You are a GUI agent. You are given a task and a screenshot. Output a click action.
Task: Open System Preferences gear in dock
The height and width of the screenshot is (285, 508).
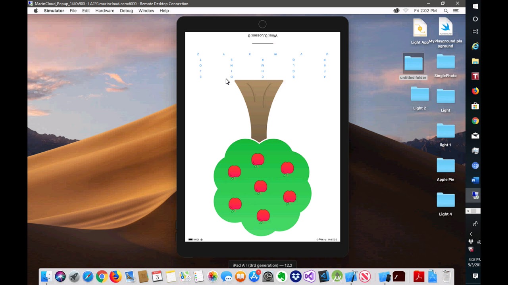tap(268, 276)
